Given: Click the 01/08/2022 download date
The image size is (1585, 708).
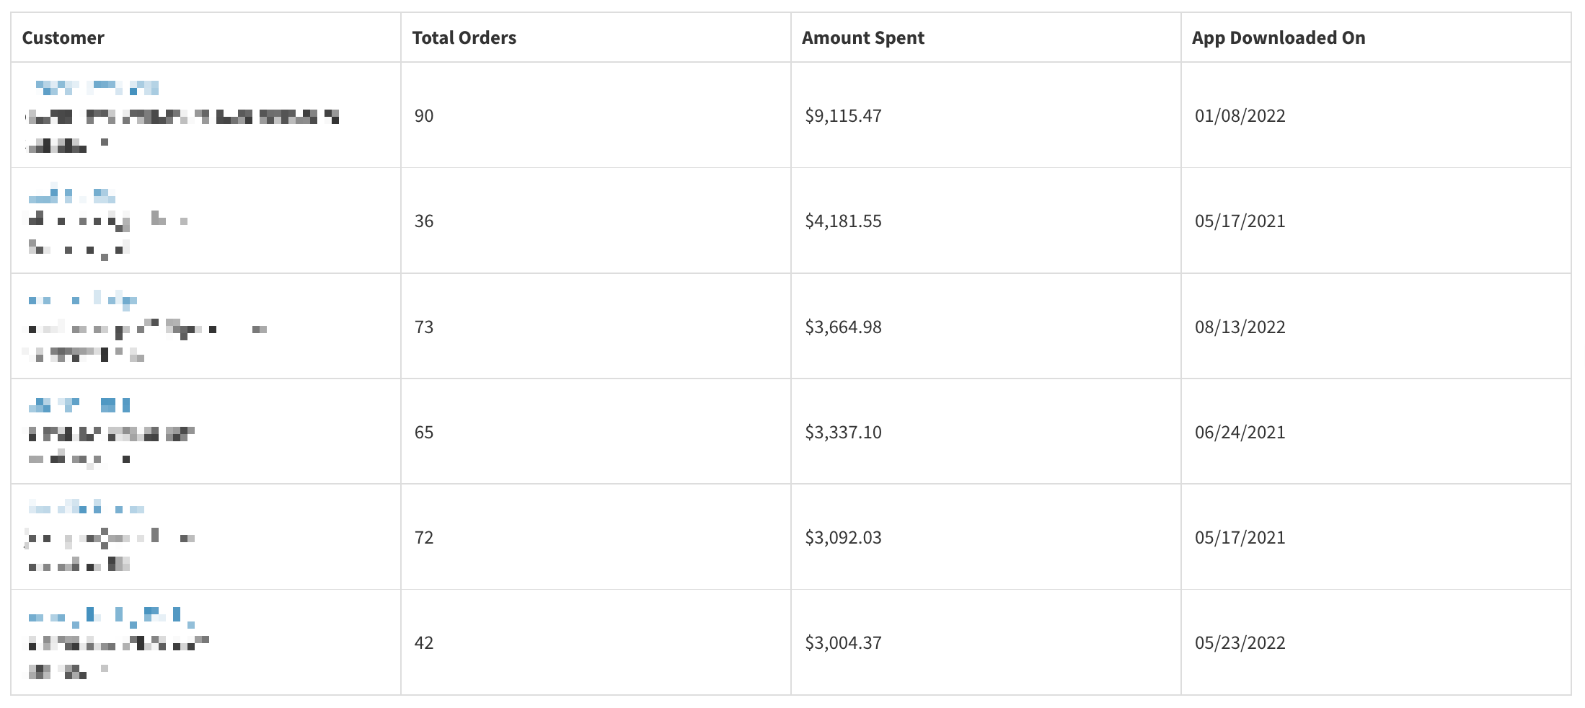Looking at the screenshot, I should [1240, 115].
